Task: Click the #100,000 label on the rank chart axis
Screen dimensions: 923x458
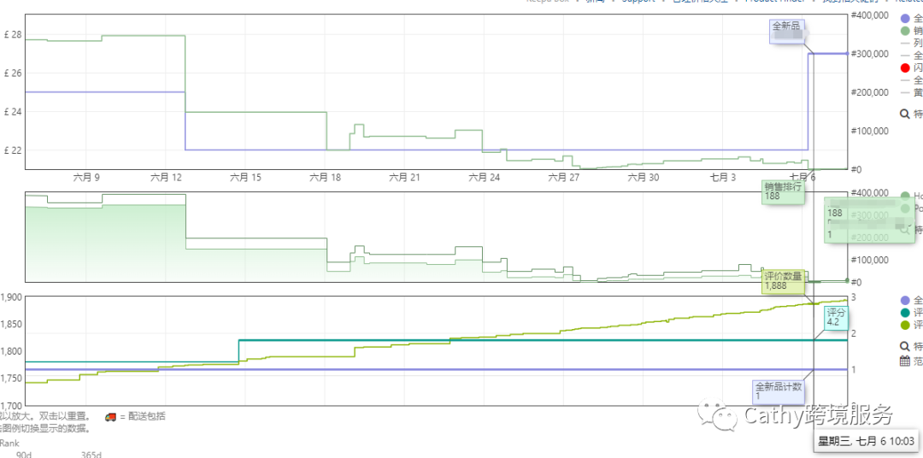Action: pyautogui.click(x=870, y=260)
